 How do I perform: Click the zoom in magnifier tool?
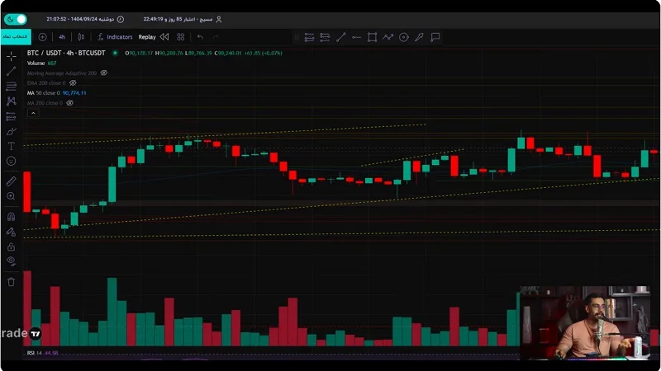(x=11, y=196)
